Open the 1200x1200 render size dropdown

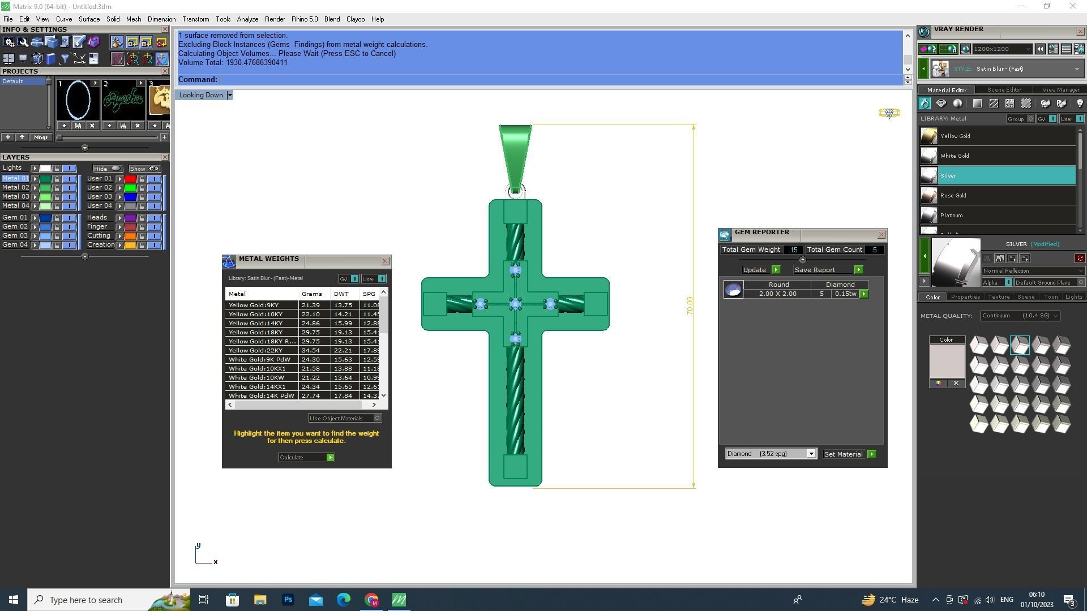tap(1003, 49)
